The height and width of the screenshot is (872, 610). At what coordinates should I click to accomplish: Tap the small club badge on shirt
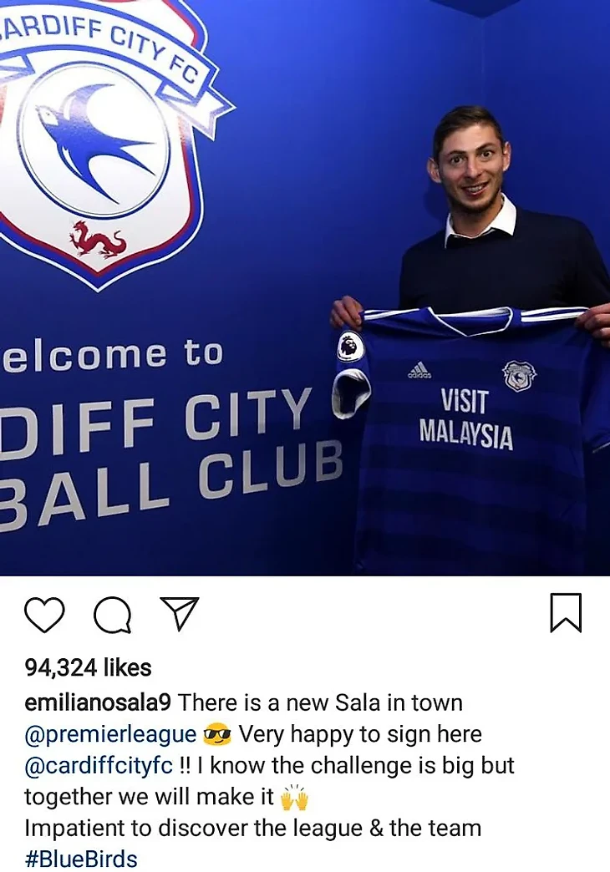pyautogui.click(x=519, y=377)
